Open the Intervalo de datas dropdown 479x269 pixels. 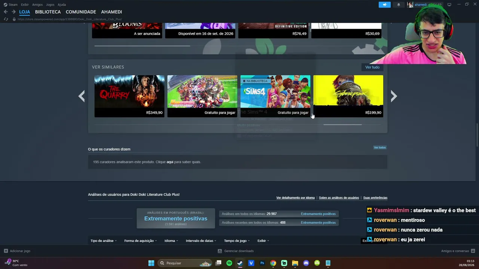(x=201, y=241)
